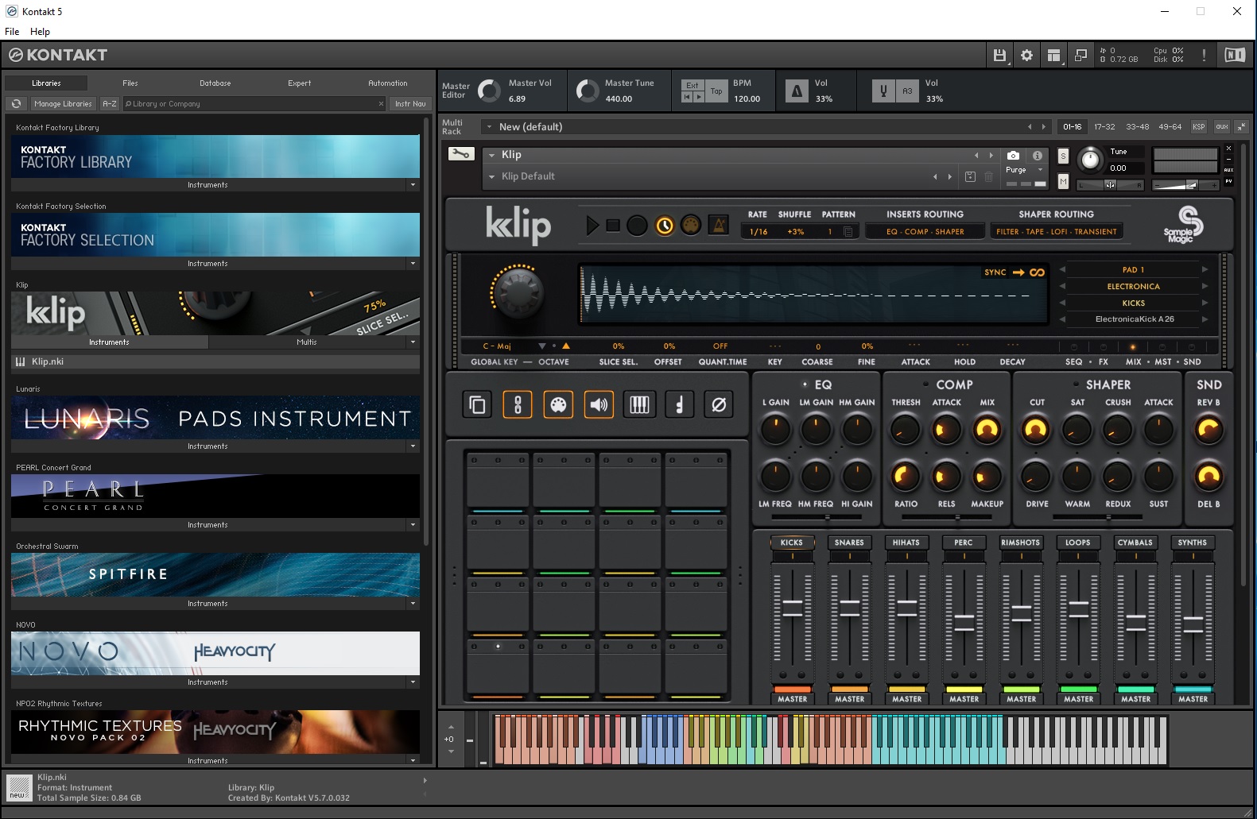Toggle the COMP power dot

click(x=925, y=384)
